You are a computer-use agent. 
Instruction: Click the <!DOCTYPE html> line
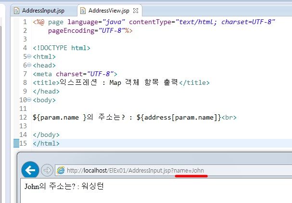point(62,48)
